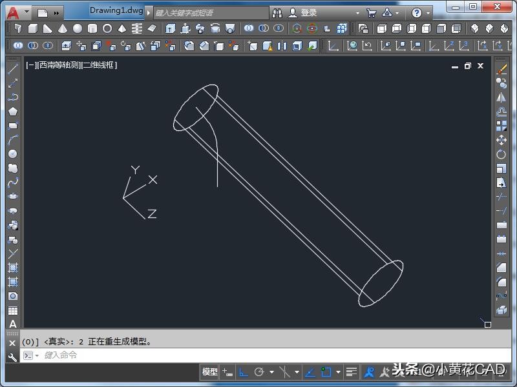
Task: Click the Check solid icon
Action: 312,46
